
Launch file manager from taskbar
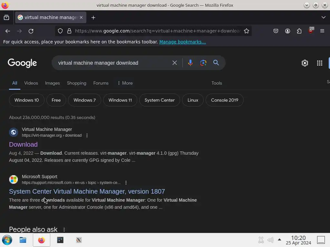coord(23,240)
